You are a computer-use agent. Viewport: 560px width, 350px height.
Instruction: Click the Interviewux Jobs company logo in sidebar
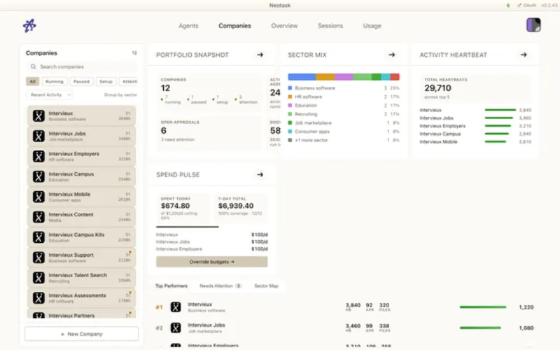(38, 136)
